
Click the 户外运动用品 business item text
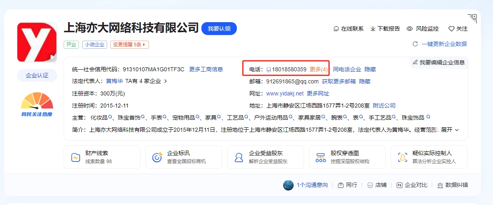coord(271,118)
